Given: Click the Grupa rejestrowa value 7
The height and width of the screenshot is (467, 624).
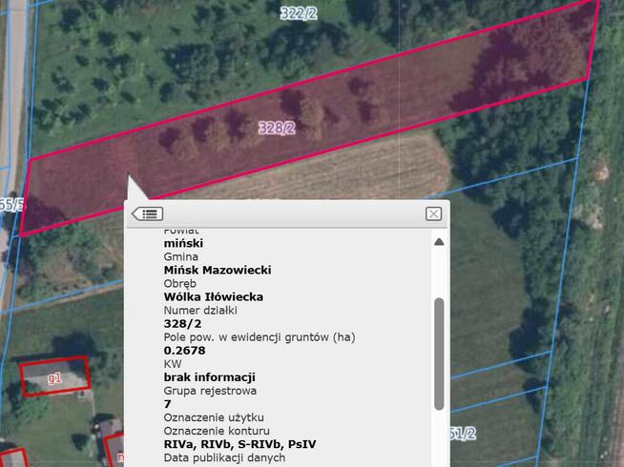Looking at the screenshot, I should pos(168,403).
